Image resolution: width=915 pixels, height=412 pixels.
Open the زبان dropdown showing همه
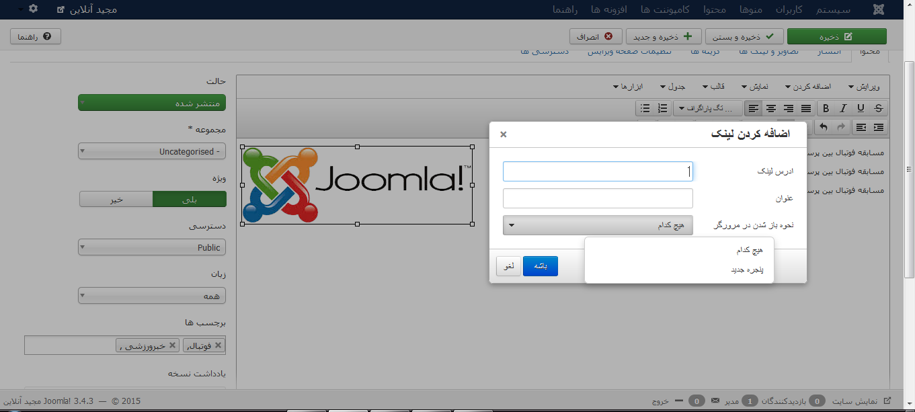coord(152,296)
